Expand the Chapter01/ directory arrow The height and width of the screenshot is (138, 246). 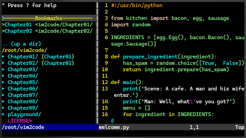pos(3,57)
